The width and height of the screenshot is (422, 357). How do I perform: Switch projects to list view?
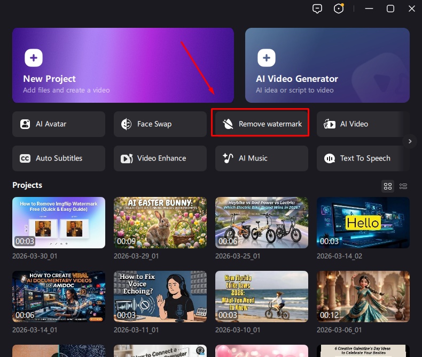click(x=403, y=186)
